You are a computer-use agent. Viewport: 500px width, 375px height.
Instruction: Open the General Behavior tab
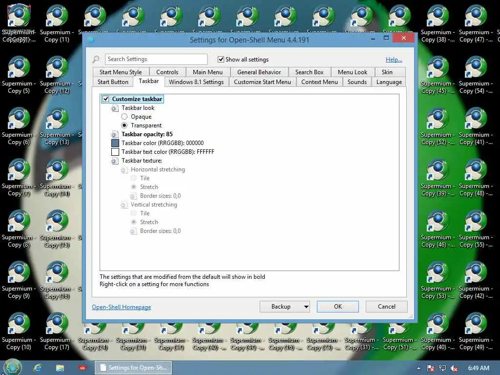tap(259, 72)
